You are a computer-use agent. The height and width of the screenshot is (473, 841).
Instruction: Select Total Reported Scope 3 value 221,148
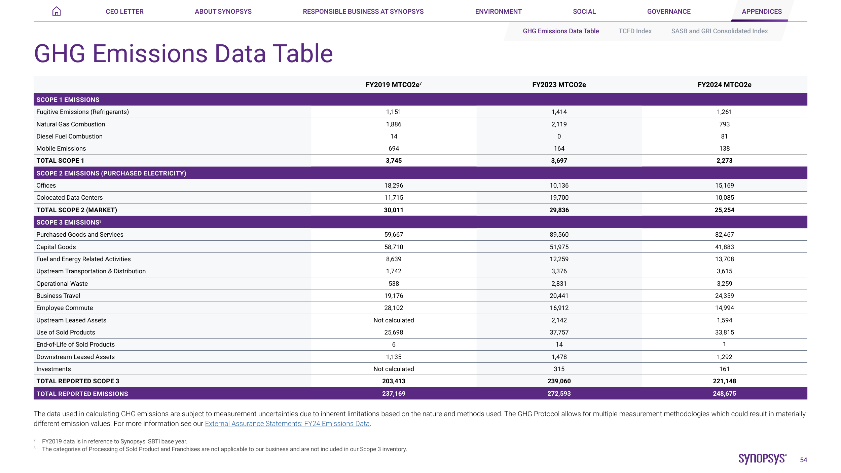click(724, 381)
